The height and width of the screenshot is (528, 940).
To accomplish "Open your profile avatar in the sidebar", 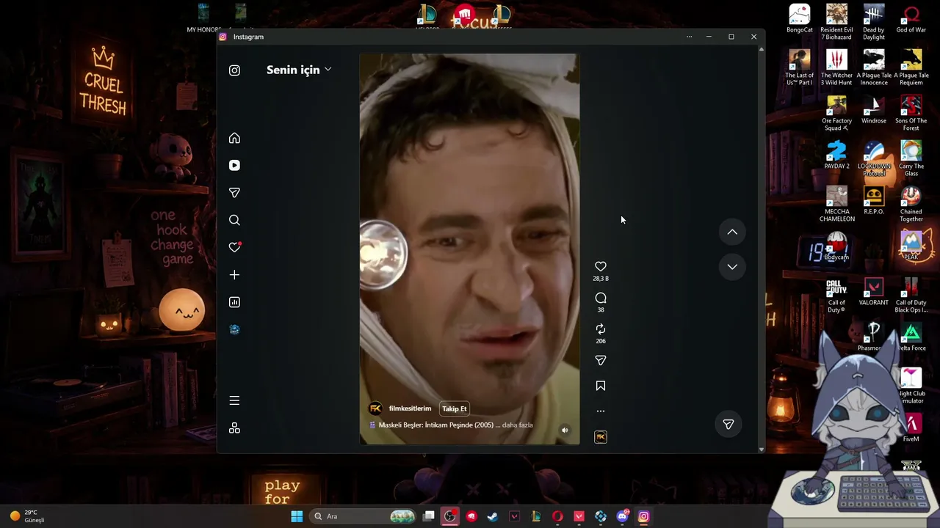I will pyautogui.click(x=234, y=329).
